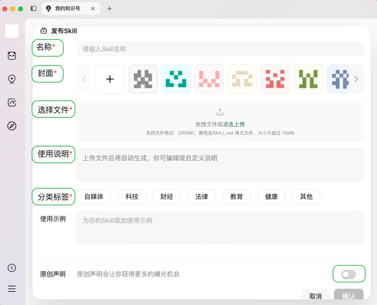The image size is (377, 305).
Task: Open the panda face sidebar icon
Action: coord(12,56)
